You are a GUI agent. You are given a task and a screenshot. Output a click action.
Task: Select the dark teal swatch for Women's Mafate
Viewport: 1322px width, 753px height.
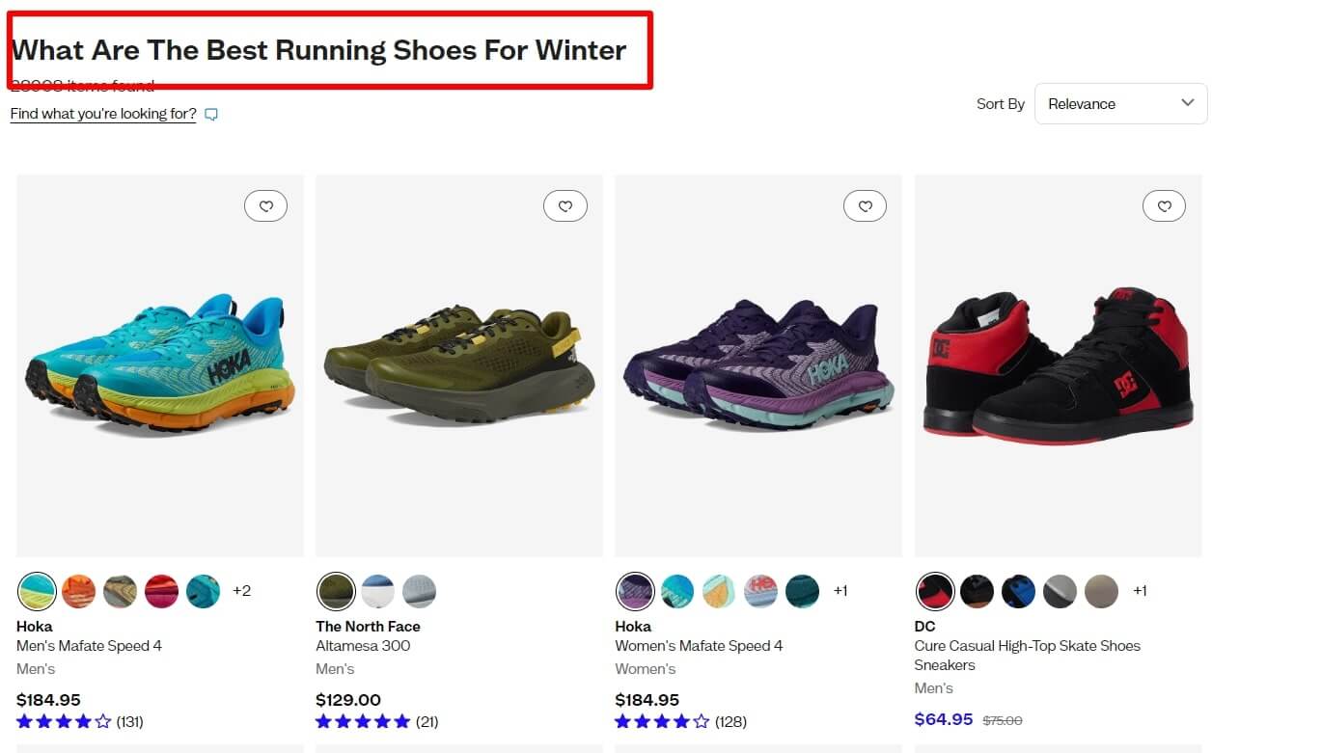(x=802, y=591)
